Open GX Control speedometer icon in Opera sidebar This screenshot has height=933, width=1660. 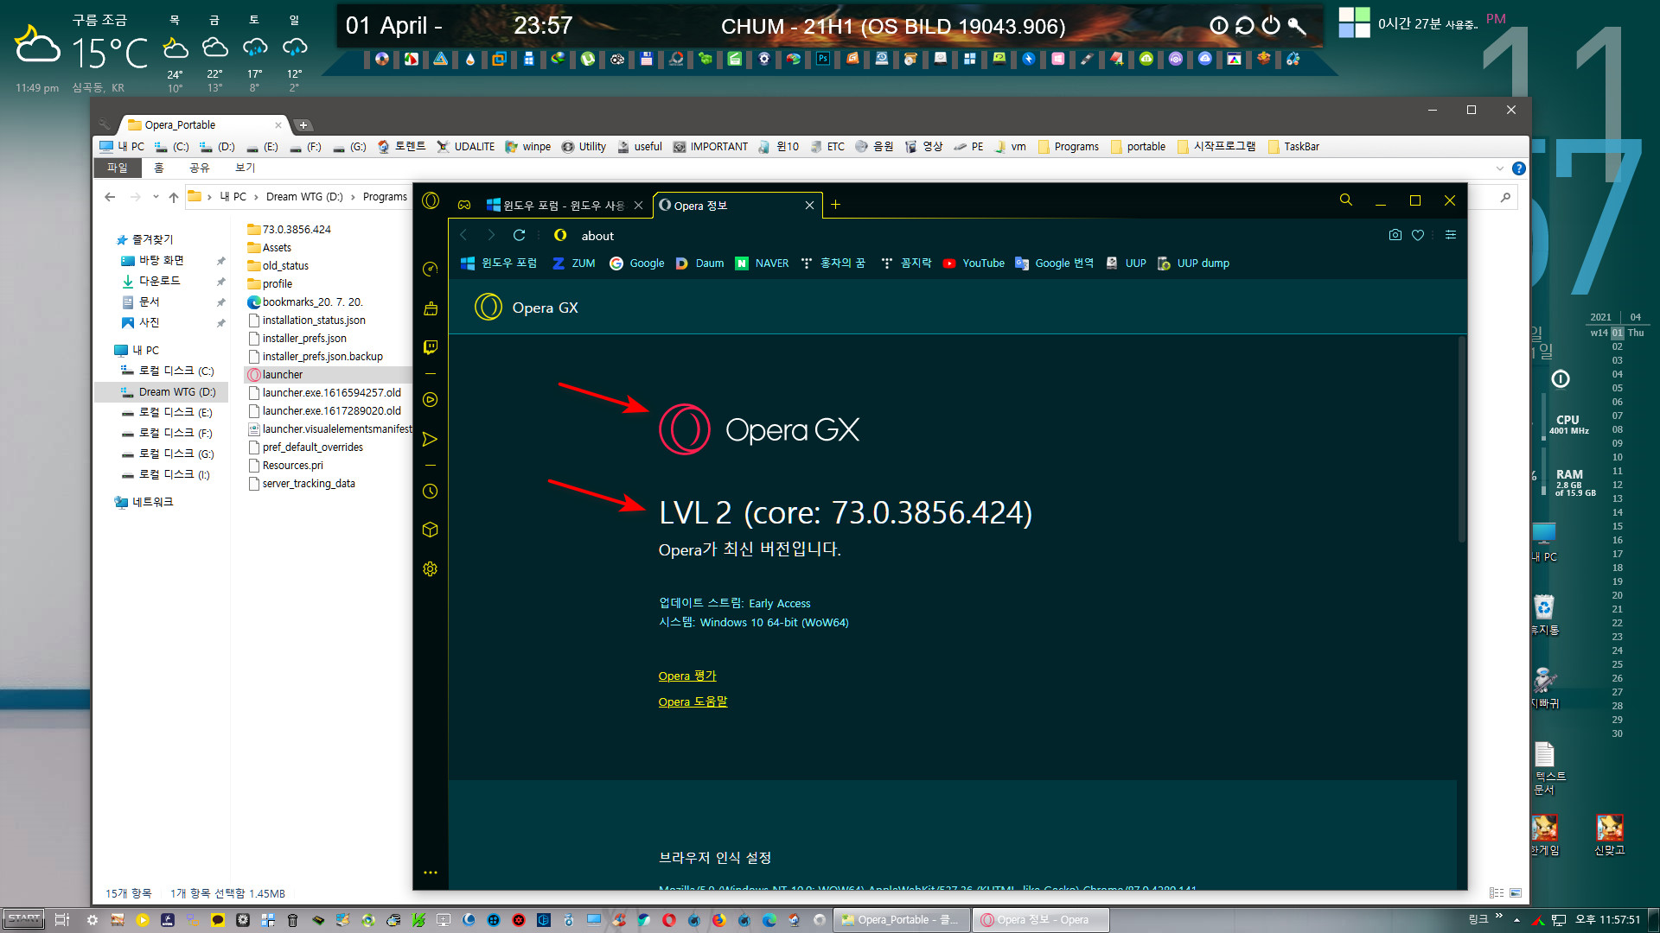(x=430, y=270)
